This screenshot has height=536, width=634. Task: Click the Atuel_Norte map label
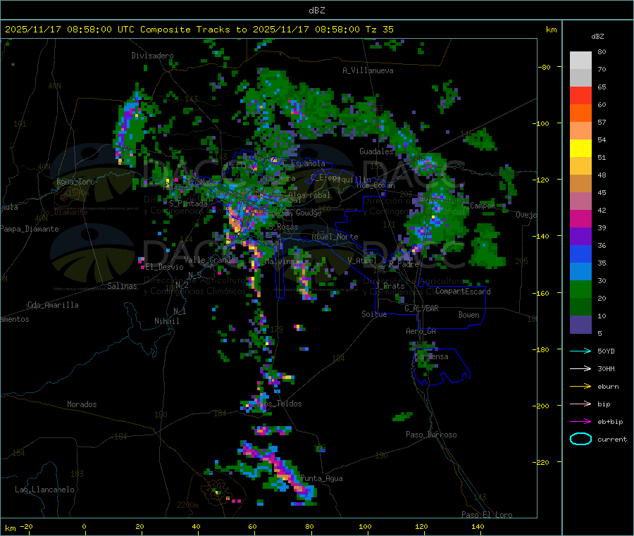coord(335,237)
